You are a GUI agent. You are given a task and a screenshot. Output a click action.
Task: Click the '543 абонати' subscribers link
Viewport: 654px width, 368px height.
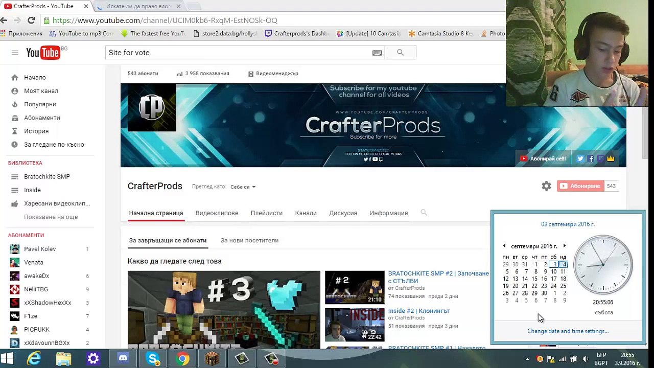[143, 74]
